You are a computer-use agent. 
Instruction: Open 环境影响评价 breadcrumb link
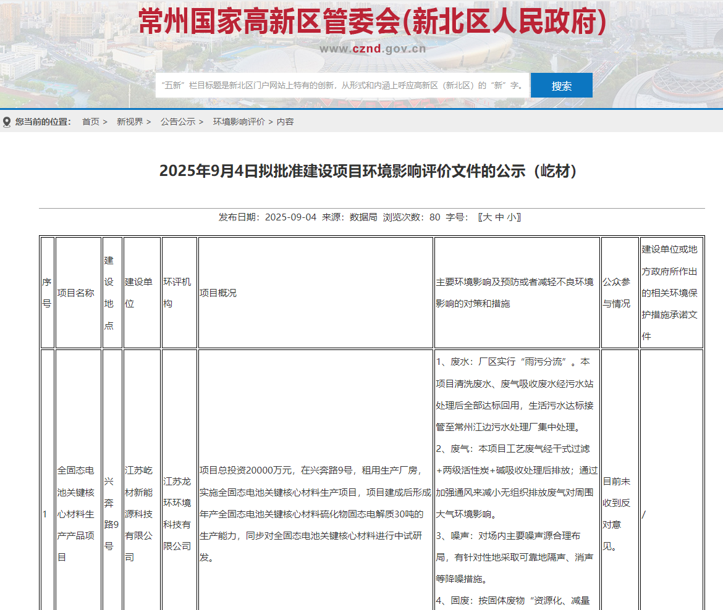[239, 122]
